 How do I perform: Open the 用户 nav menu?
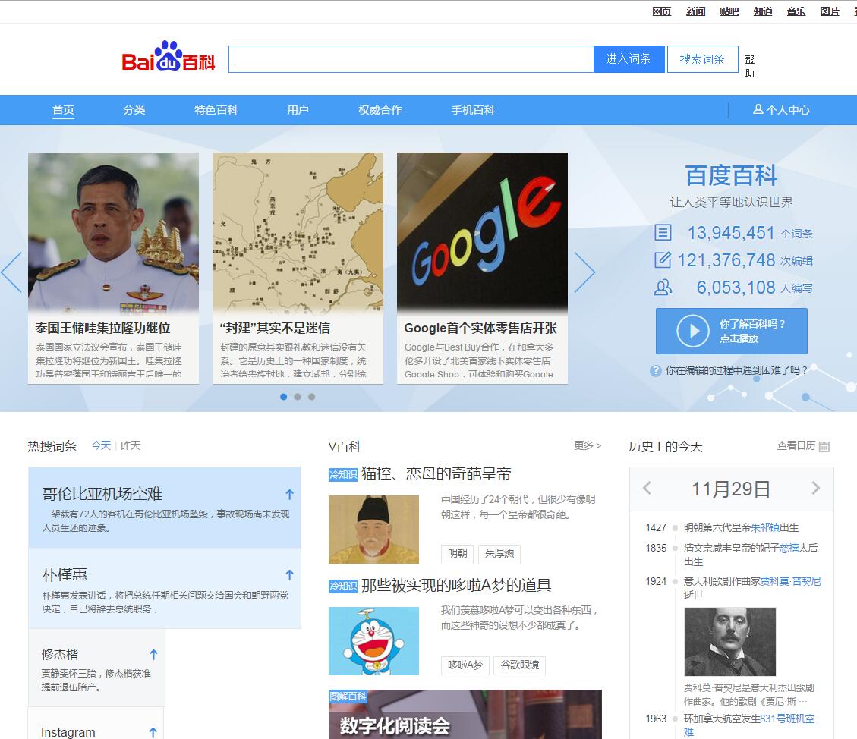[x=298, y=110]
